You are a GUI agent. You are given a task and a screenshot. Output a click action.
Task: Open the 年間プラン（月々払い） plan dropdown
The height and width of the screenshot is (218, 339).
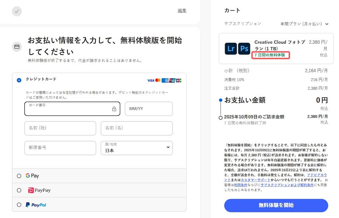point(305,24)
